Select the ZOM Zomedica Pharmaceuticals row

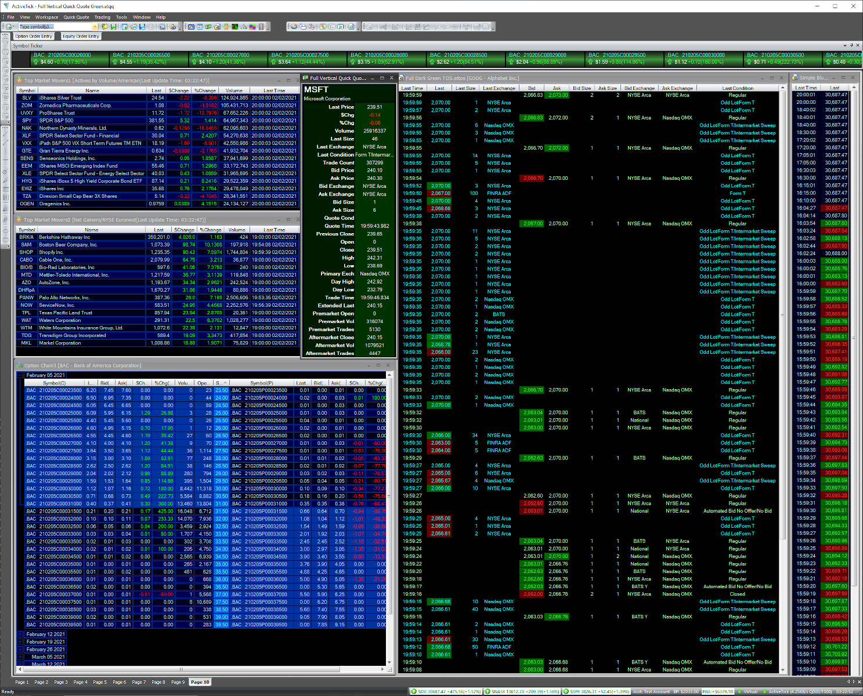pos(158,106)
